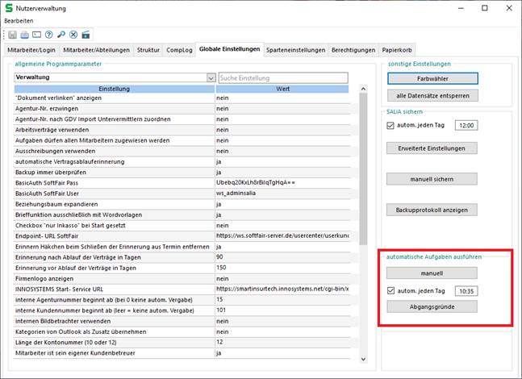522x379 pixels.
Task: Click alle Datensätze entsperren button
Action: pyautogui.click(x=432, y=95)
